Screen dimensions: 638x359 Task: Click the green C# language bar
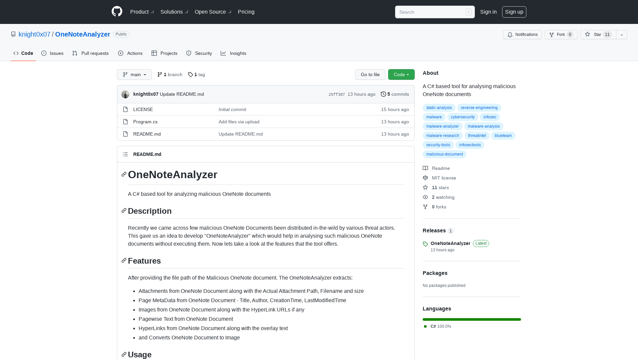[472, 319]
